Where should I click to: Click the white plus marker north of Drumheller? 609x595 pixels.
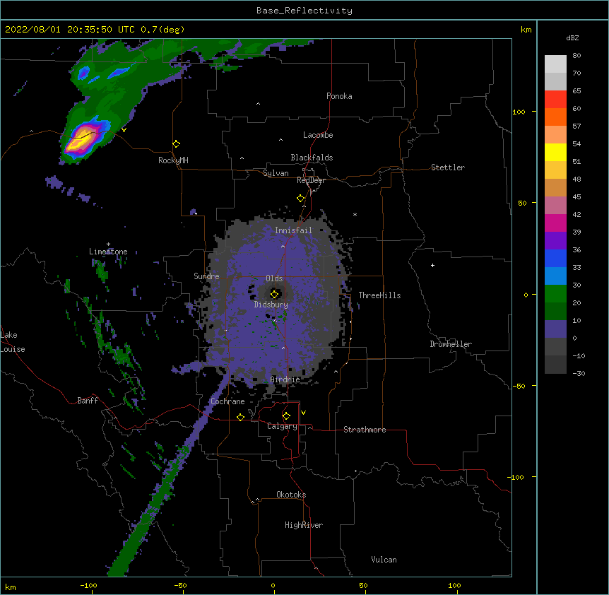432,265
